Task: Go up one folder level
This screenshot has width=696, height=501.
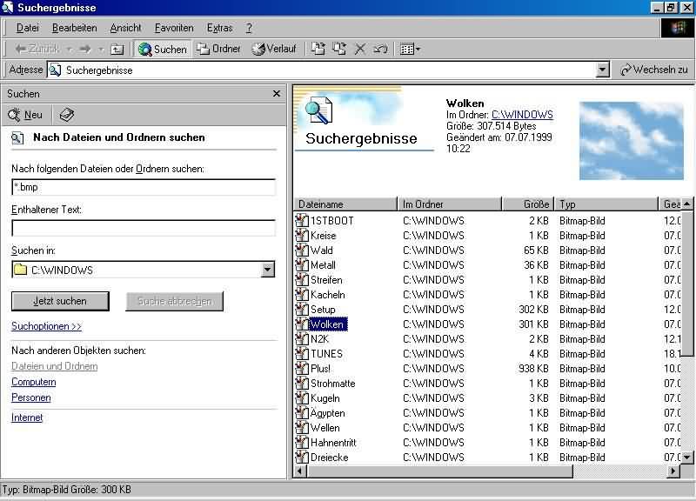Action: coord(117,50)
